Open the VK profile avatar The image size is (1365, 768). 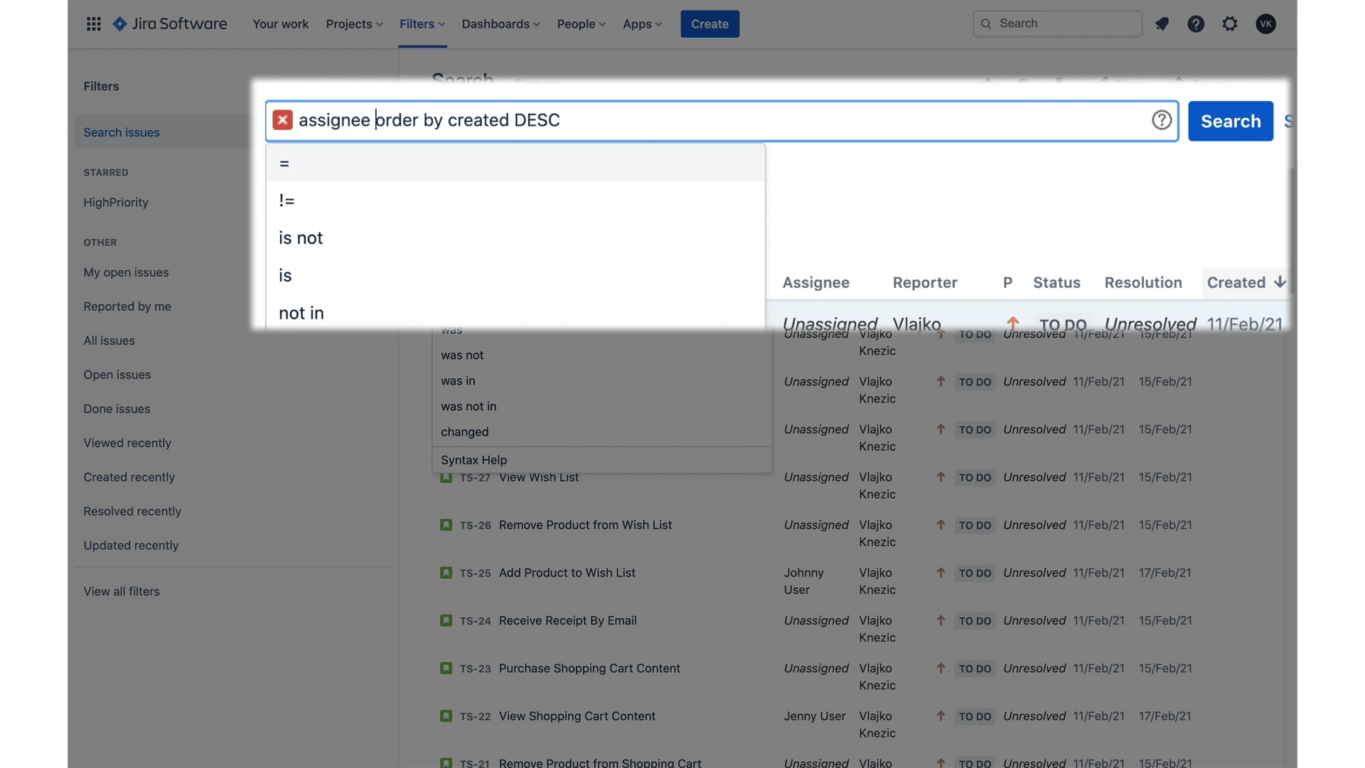1265,23
